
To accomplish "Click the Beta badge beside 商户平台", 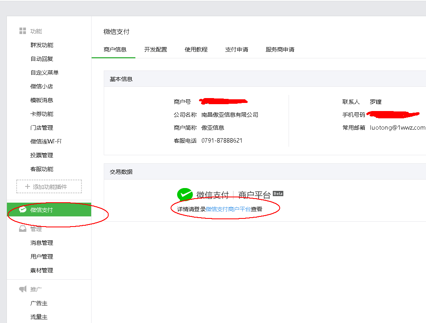I will click(278, 193).
